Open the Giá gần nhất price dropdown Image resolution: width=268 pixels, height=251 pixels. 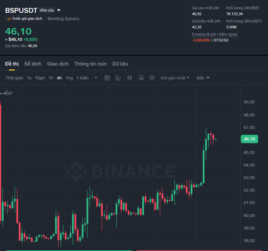click(175, 78)
